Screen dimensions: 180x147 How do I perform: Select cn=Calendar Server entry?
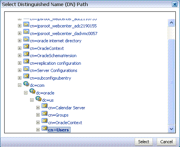67,108
